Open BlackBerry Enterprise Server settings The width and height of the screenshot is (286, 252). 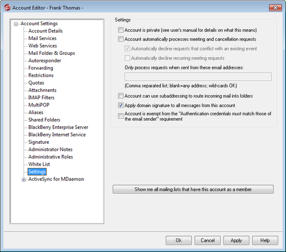coord(58,127)
